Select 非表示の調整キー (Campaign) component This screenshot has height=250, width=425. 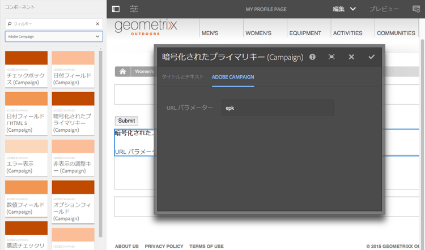[73, 157]
